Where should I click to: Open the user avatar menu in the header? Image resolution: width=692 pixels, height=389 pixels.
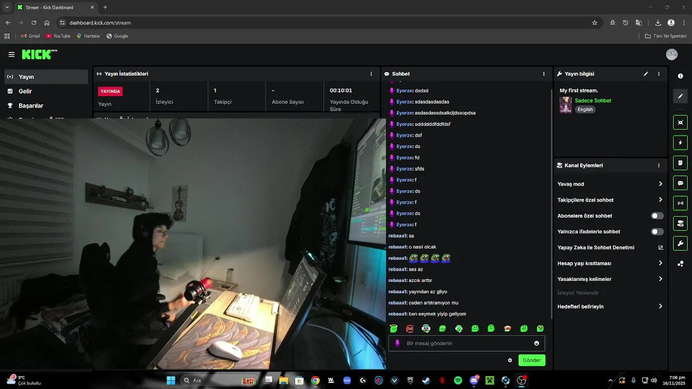[672, 55]
